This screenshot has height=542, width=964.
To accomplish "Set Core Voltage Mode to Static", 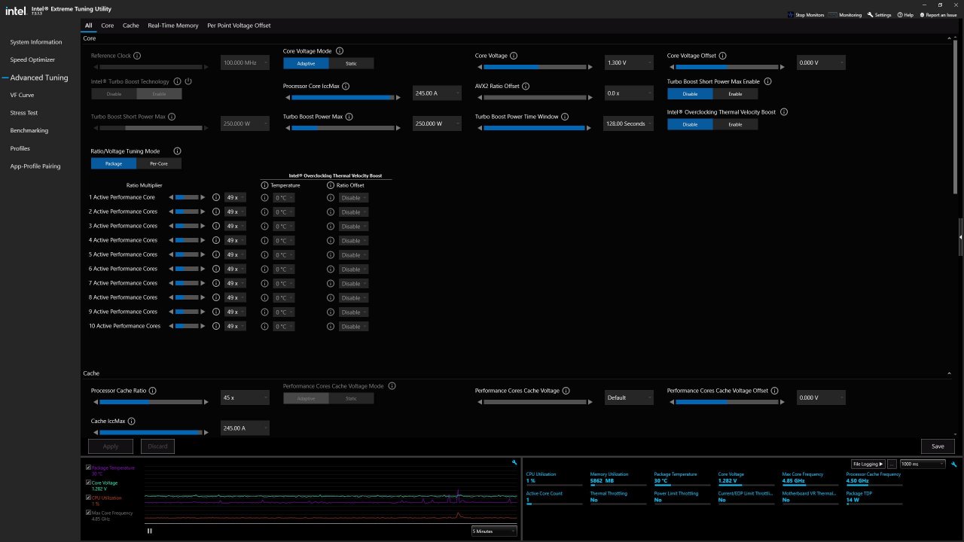I will [351, 63].
